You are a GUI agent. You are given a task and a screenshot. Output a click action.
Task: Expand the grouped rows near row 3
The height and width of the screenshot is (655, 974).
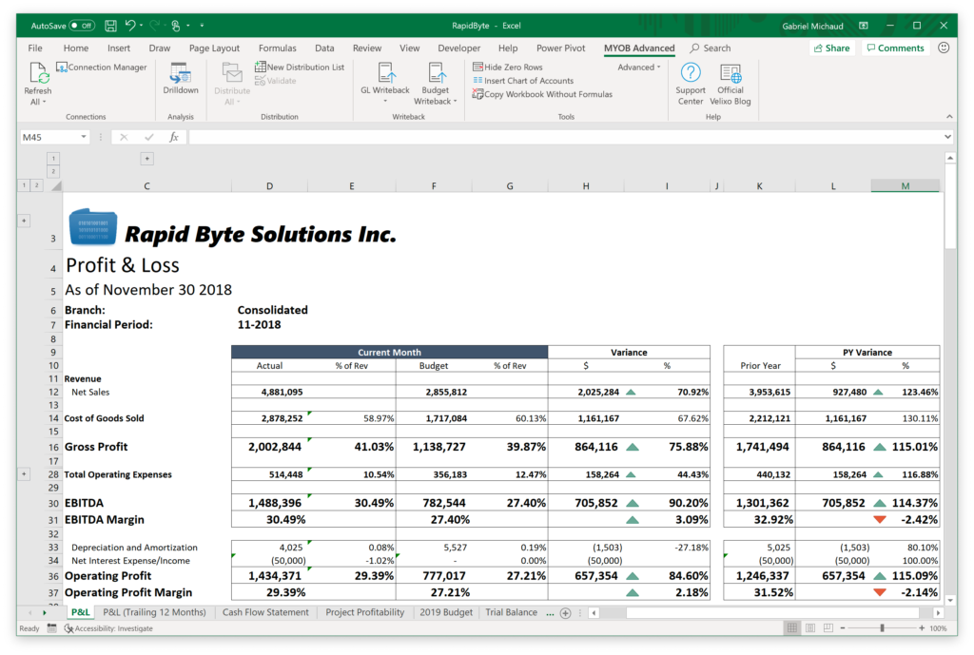[x=24, y=221]
